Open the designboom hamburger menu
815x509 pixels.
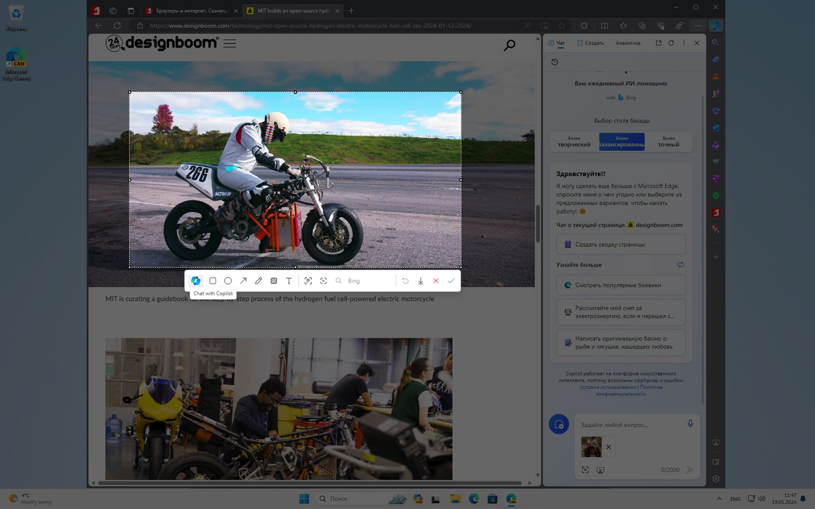(x=230, y=43)
